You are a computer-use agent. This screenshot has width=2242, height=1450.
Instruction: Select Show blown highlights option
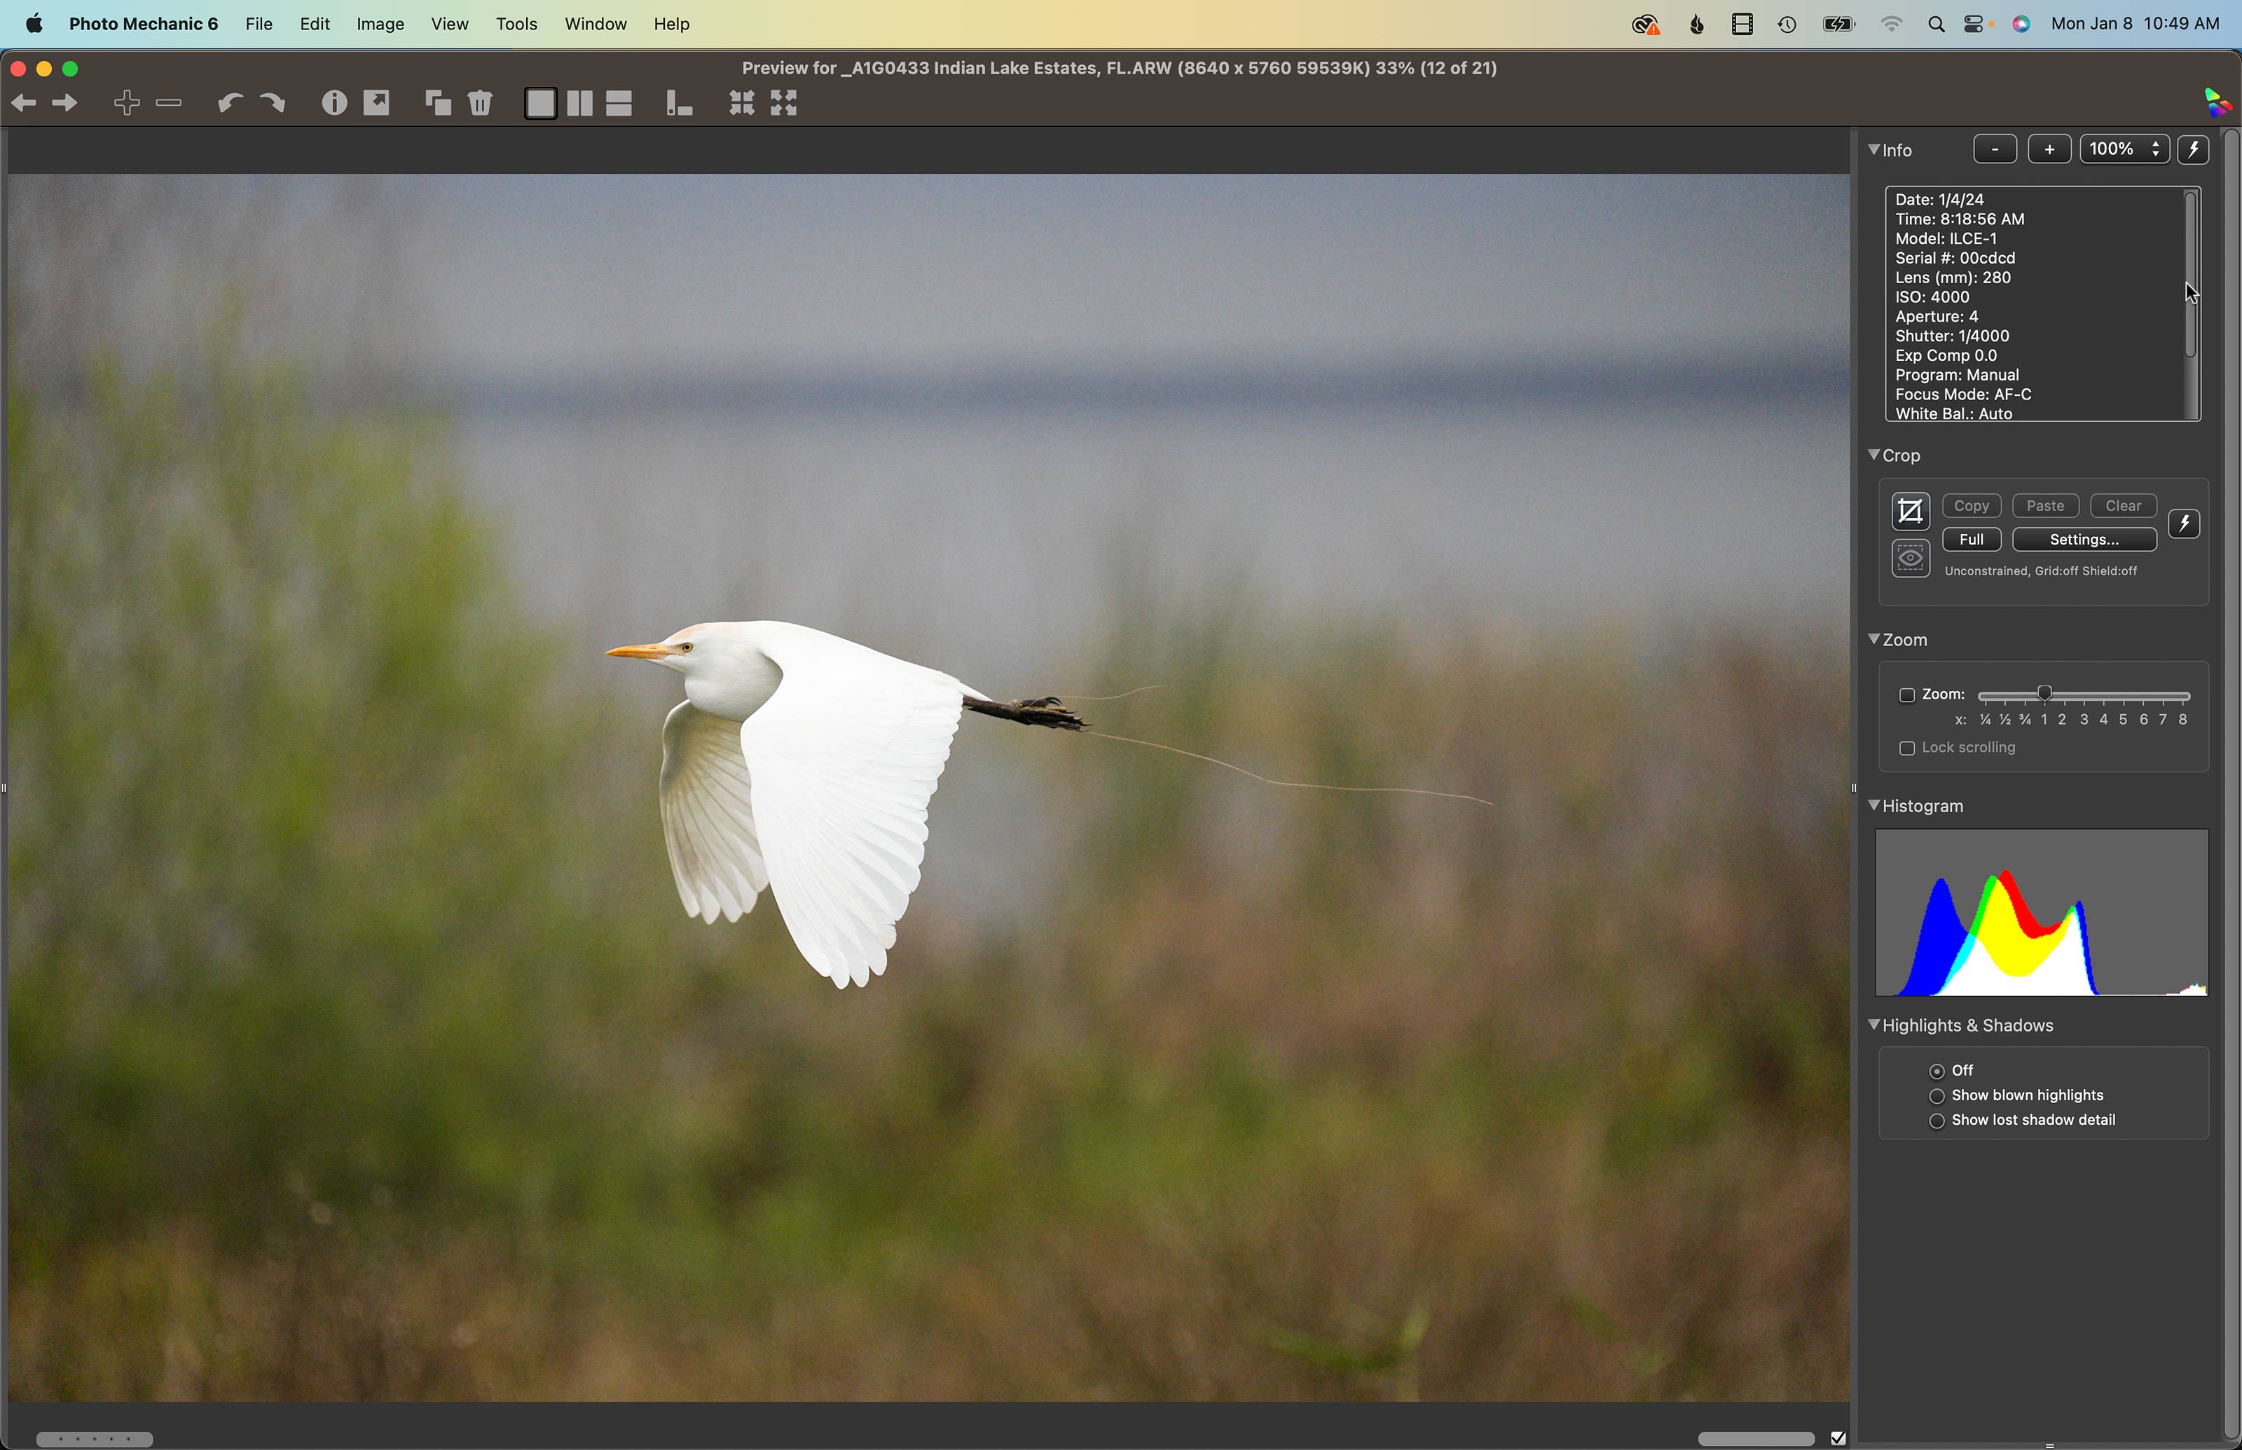[1937, 1097]
